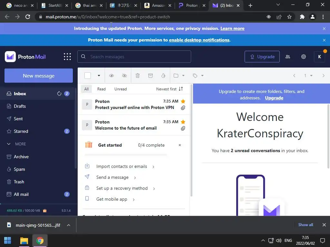
Task: Expand Send a message step
Action: pos(116,178)
